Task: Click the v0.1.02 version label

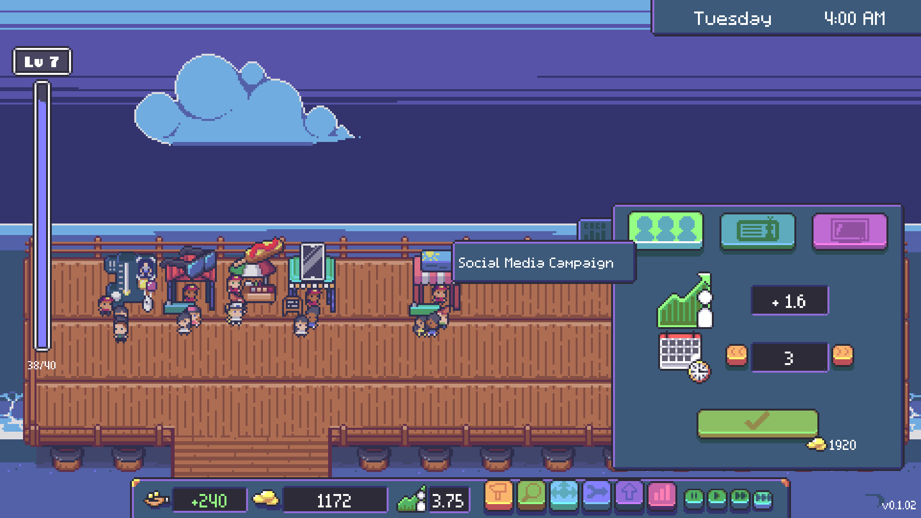Action: tap(898, 505)
